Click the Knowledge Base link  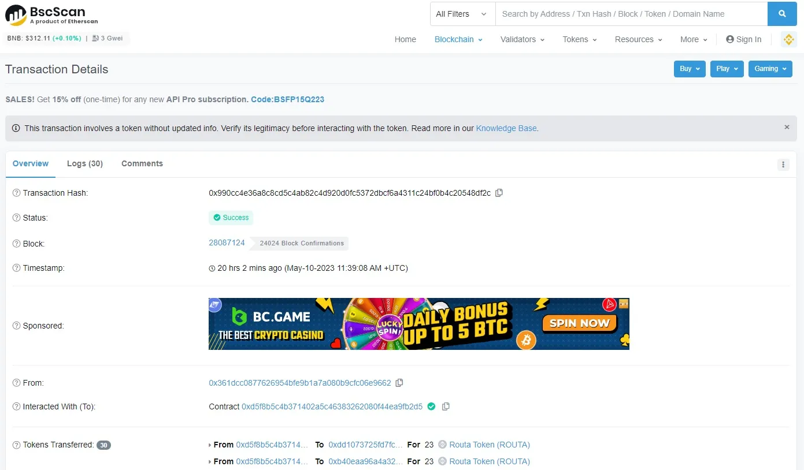click(x=506, y=128)
